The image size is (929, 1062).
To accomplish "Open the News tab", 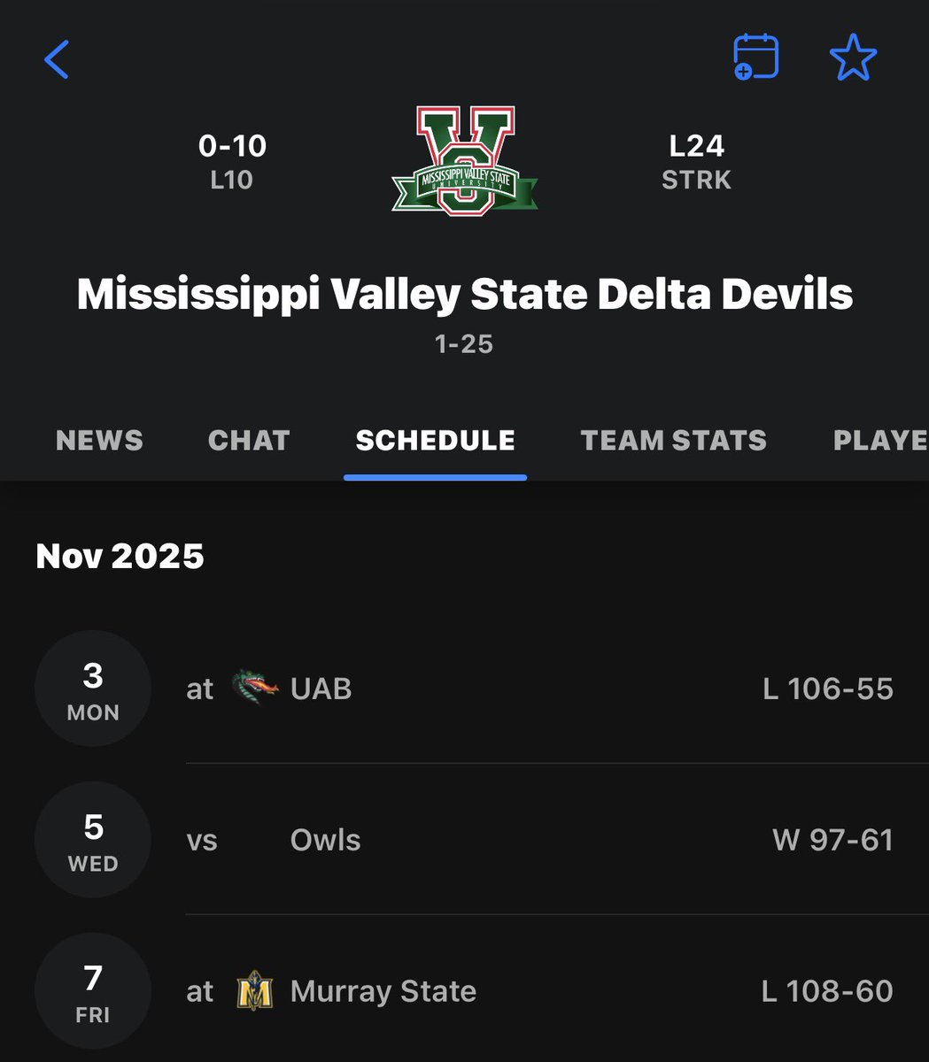I will (x=99, y=441).
